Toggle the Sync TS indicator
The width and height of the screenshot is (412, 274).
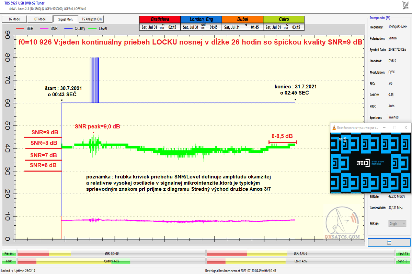coord(402,261)
